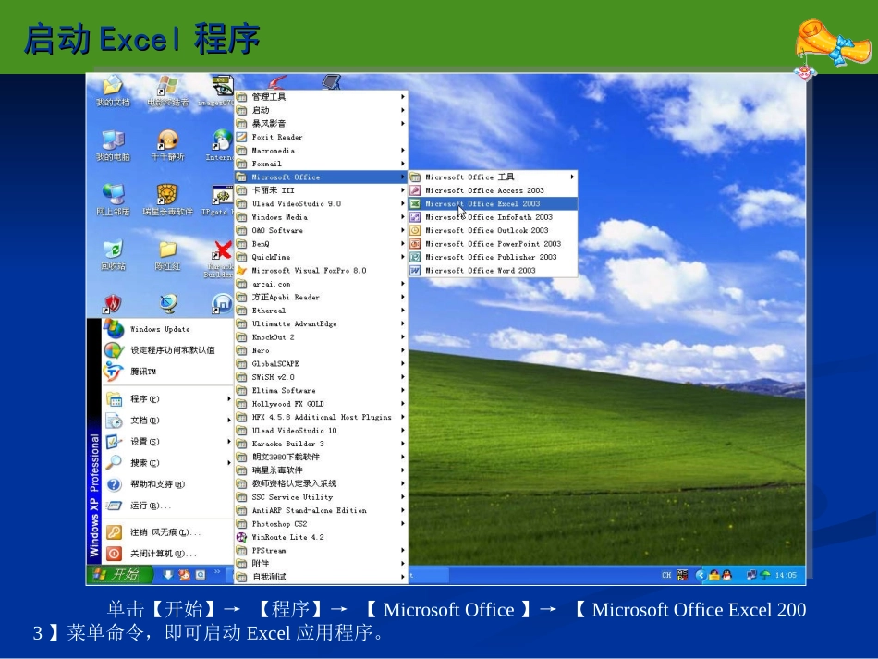
Task: Open the 附件 accessories folder
Action: coord(321,564)
